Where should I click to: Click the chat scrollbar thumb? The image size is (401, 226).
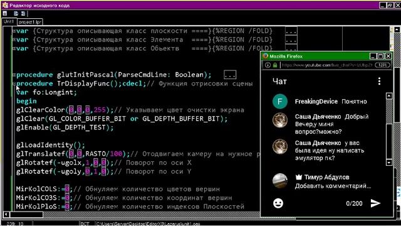click(x=389, y=141)
